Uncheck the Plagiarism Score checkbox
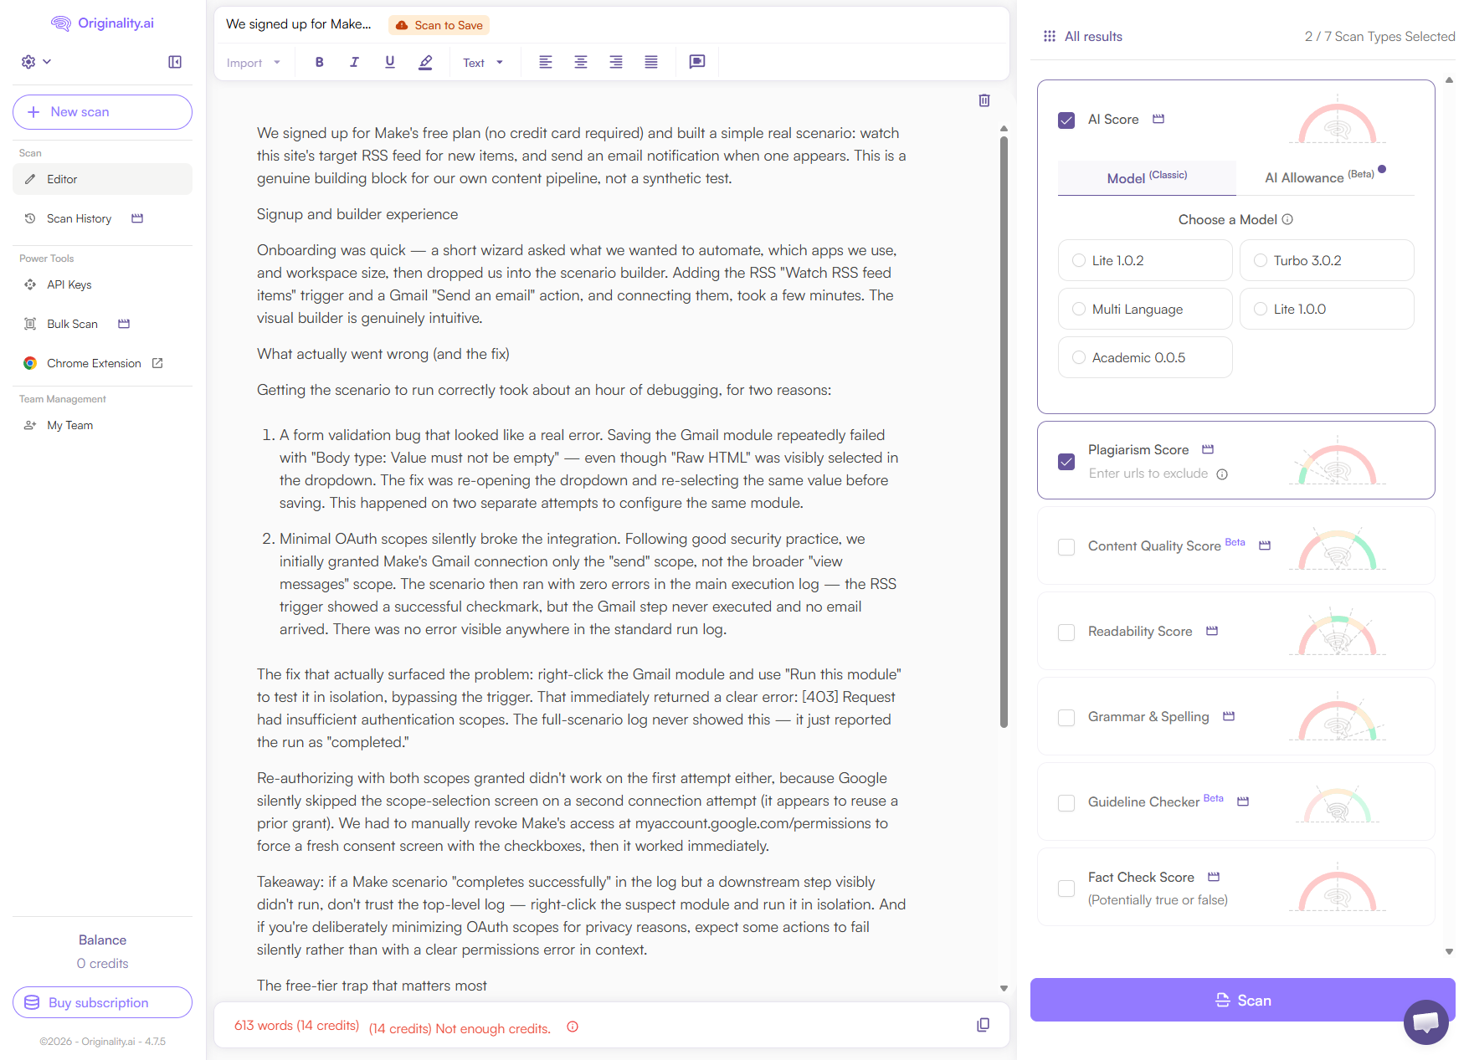 pos(1066,462)
